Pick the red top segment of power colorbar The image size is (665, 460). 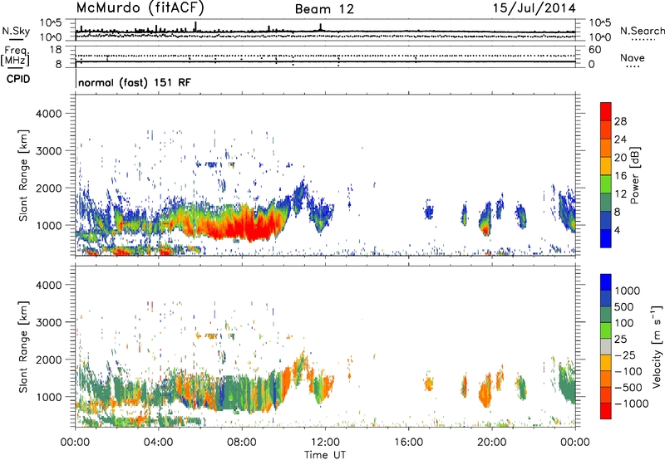coord(606,112)
